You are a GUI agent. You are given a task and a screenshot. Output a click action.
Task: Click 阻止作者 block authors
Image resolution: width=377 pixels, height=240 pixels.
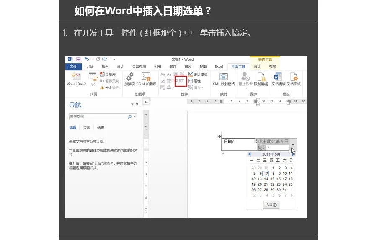[x=245, y=79]
